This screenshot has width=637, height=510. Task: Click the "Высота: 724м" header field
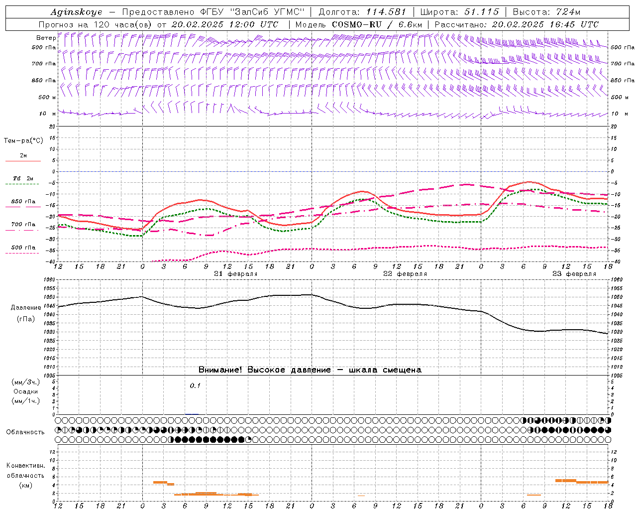(546, 12)
